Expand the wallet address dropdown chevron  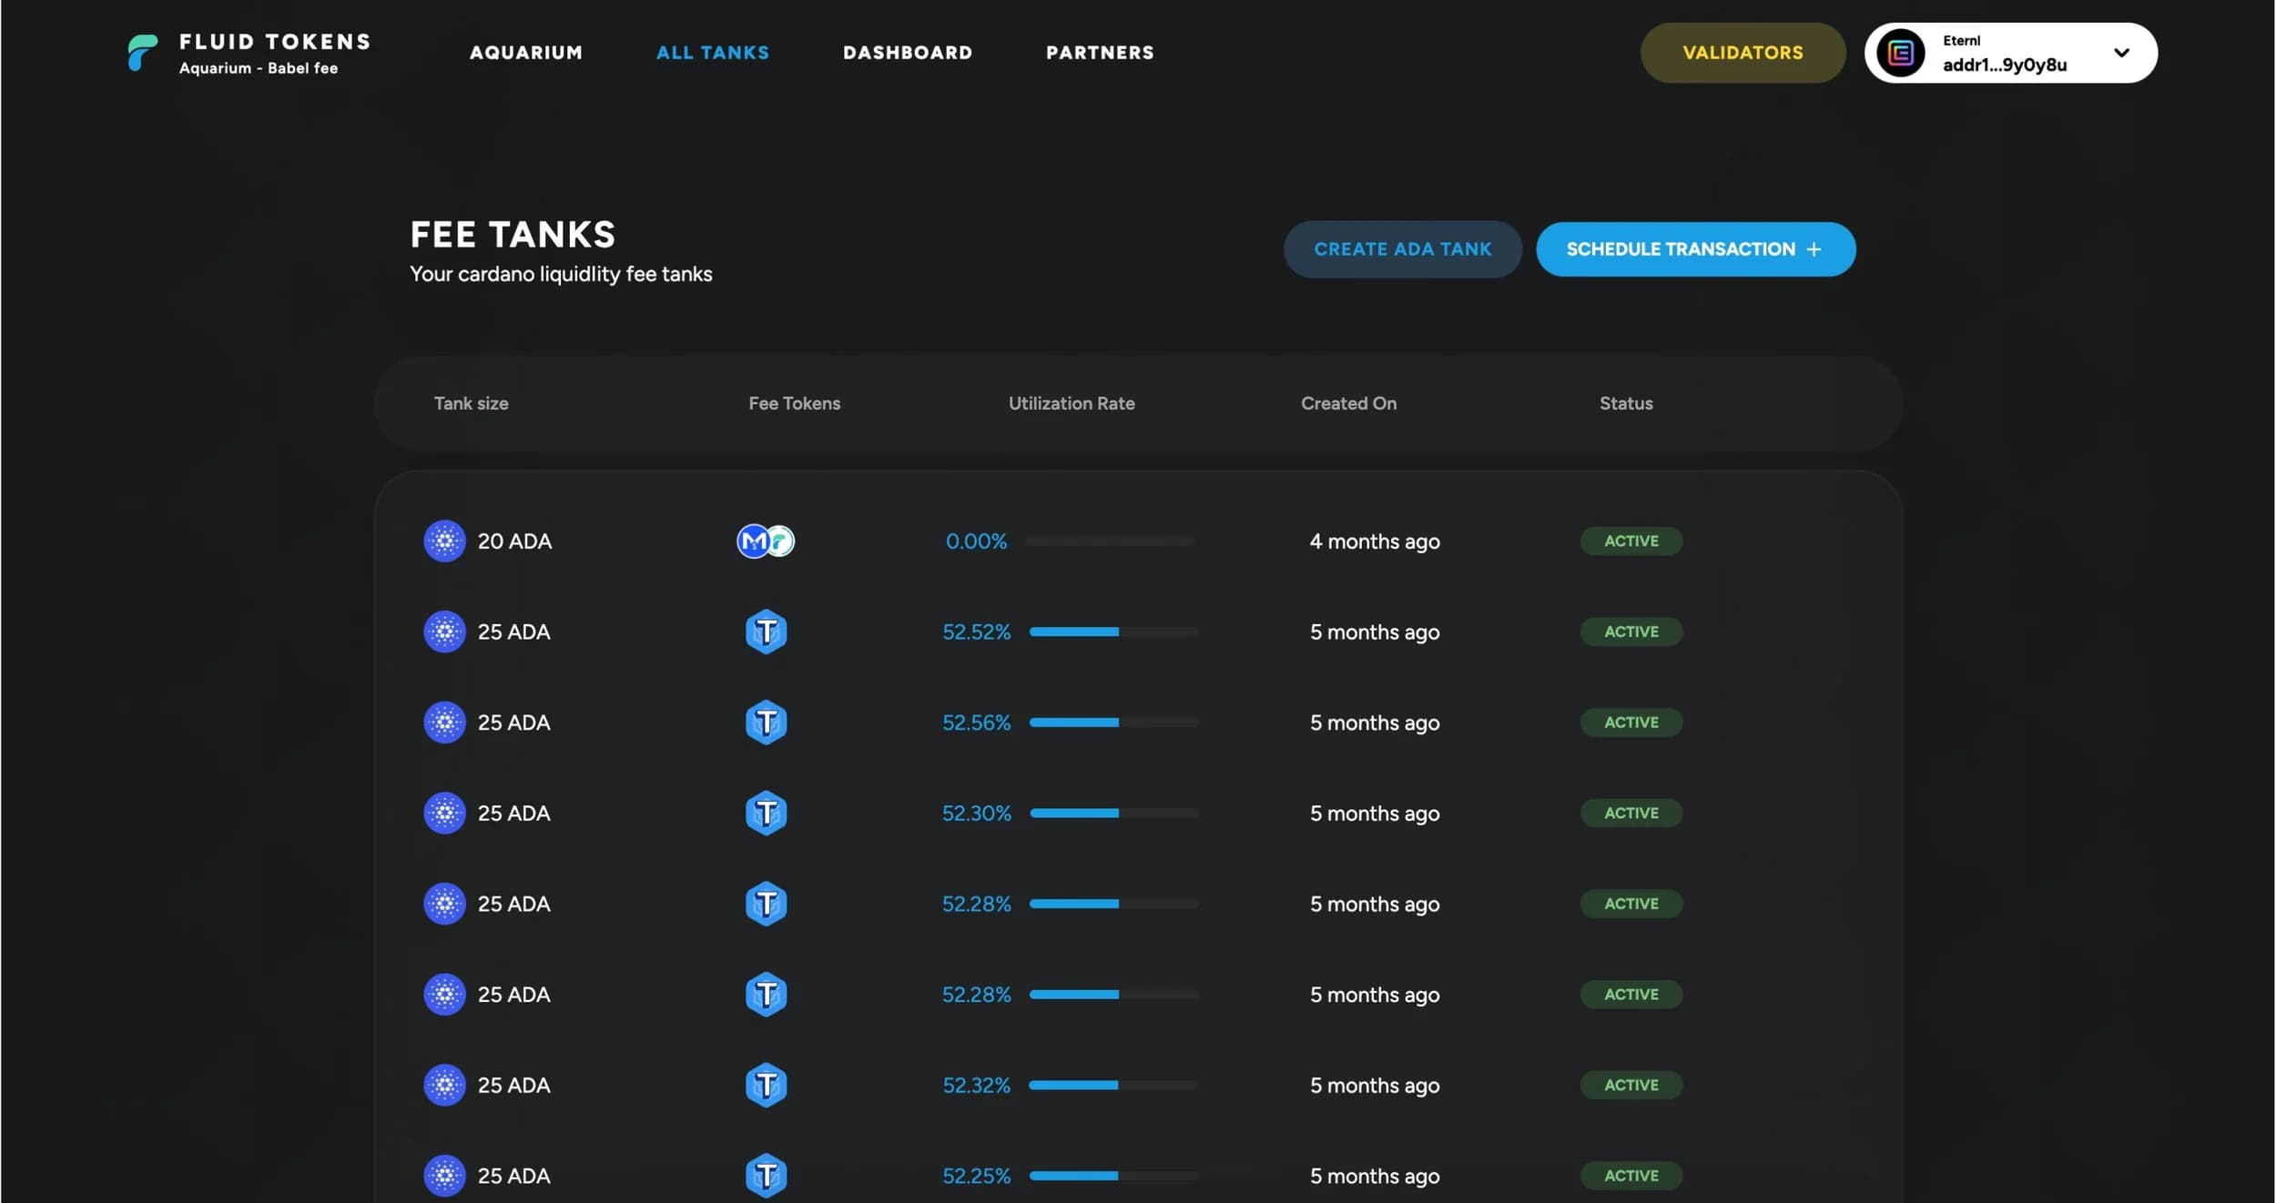[2121, 53]
